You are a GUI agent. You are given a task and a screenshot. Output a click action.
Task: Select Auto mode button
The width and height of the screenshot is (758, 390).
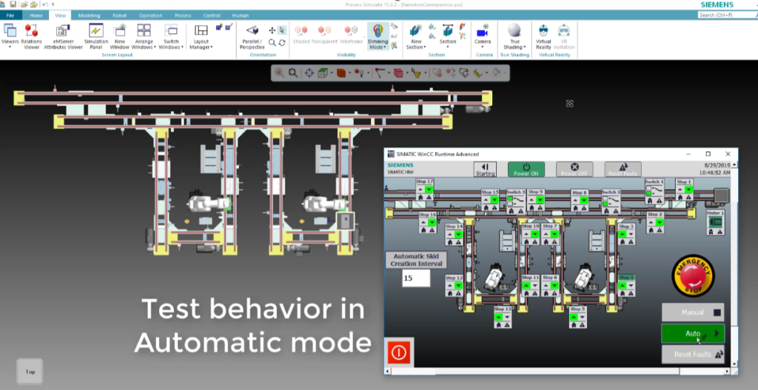pyautogui.click(x=693, y=334)
